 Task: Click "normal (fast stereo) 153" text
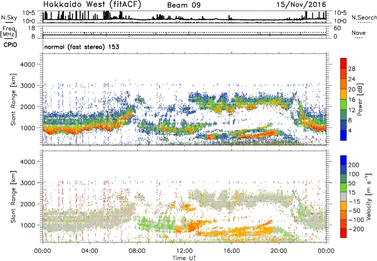click(x=82, y=47)
